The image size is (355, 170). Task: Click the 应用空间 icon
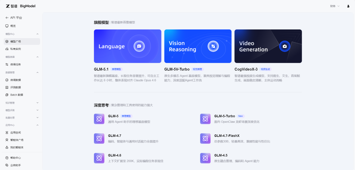(7, 133)
